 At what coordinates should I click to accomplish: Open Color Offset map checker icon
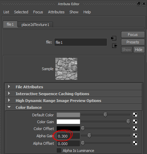pos(135,128)
